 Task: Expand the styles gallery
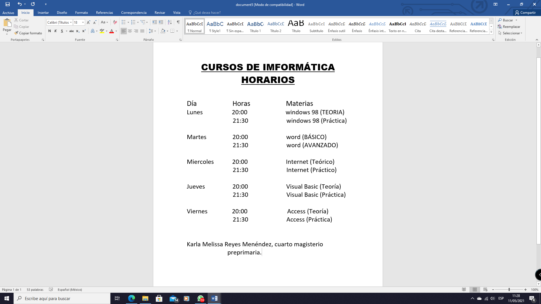pyautogui.click(x=491, y=32)
